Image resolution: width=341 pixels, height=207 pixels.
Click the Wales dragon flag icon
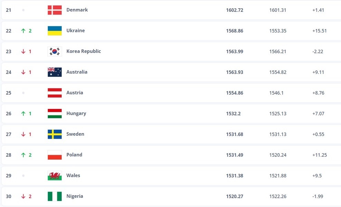[55, 176]
